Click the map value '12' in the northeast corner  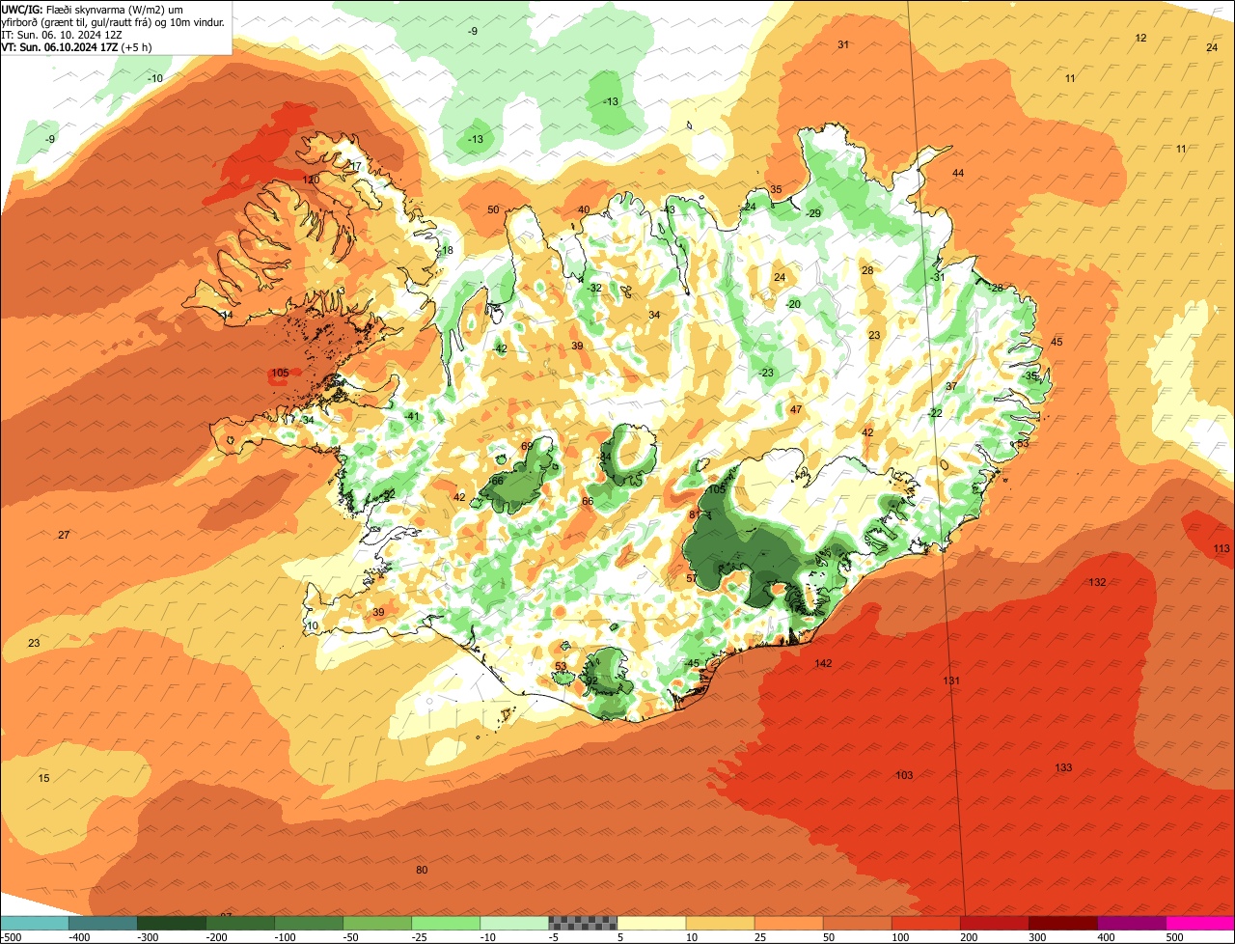click(1140, 38)
